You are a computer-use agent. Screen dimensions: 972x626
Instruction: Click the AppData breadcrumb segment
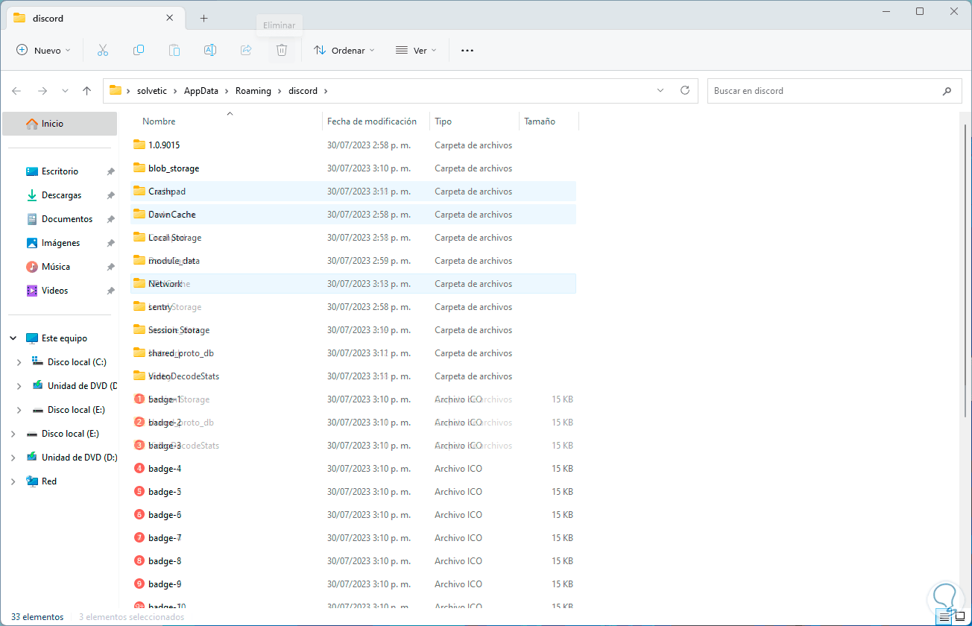[201, 91]
